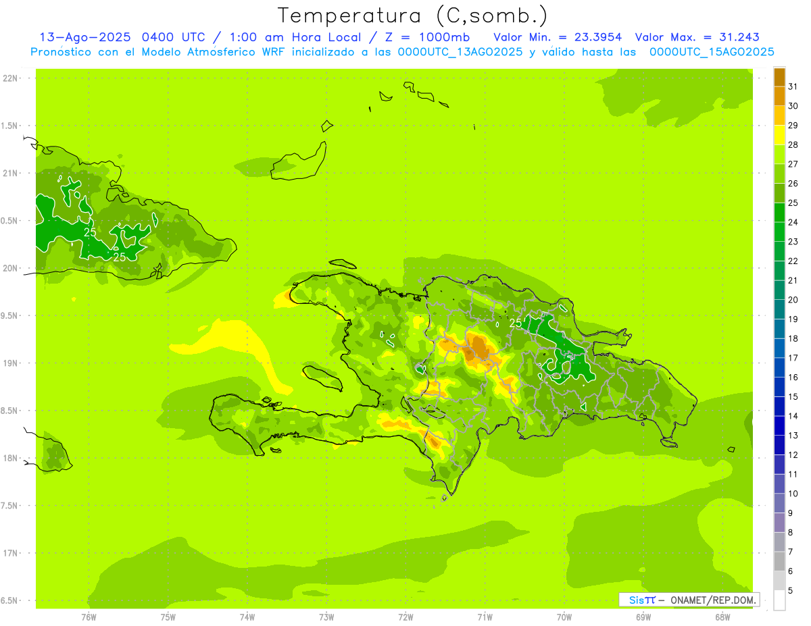
Task: Click the colorbar label 31
Action: (793, 86)
